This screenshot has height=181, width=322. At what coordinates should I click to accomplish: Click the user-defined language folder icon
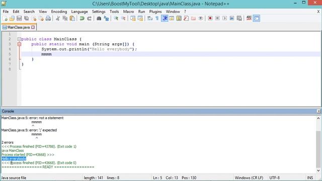pos(172,19)
